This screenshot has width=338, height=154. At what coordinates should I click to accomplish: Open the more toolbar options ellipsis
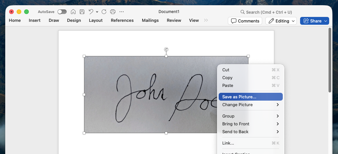pos(122,12)
